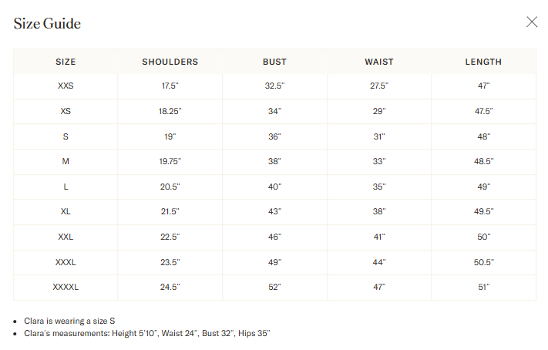Click the 27.5" waist measurement cell
Viewport: 548px width, 350px height.
[379, 86]
